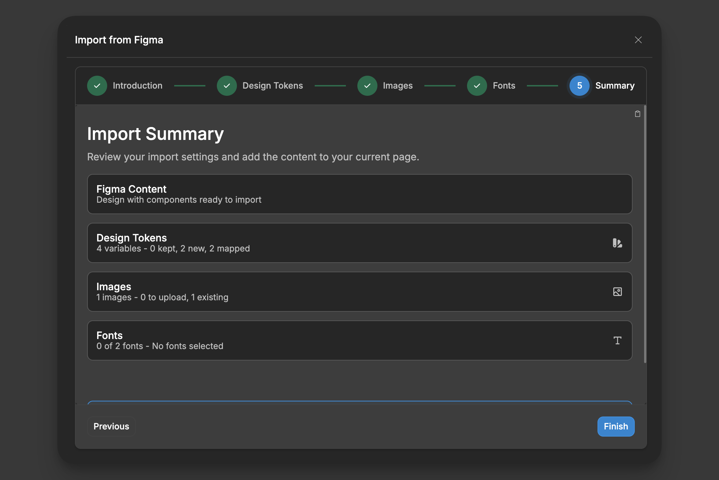The image size is (719, 480).
Task: Click the green checkmark on the Introduction step
Action: coord(97,85)
